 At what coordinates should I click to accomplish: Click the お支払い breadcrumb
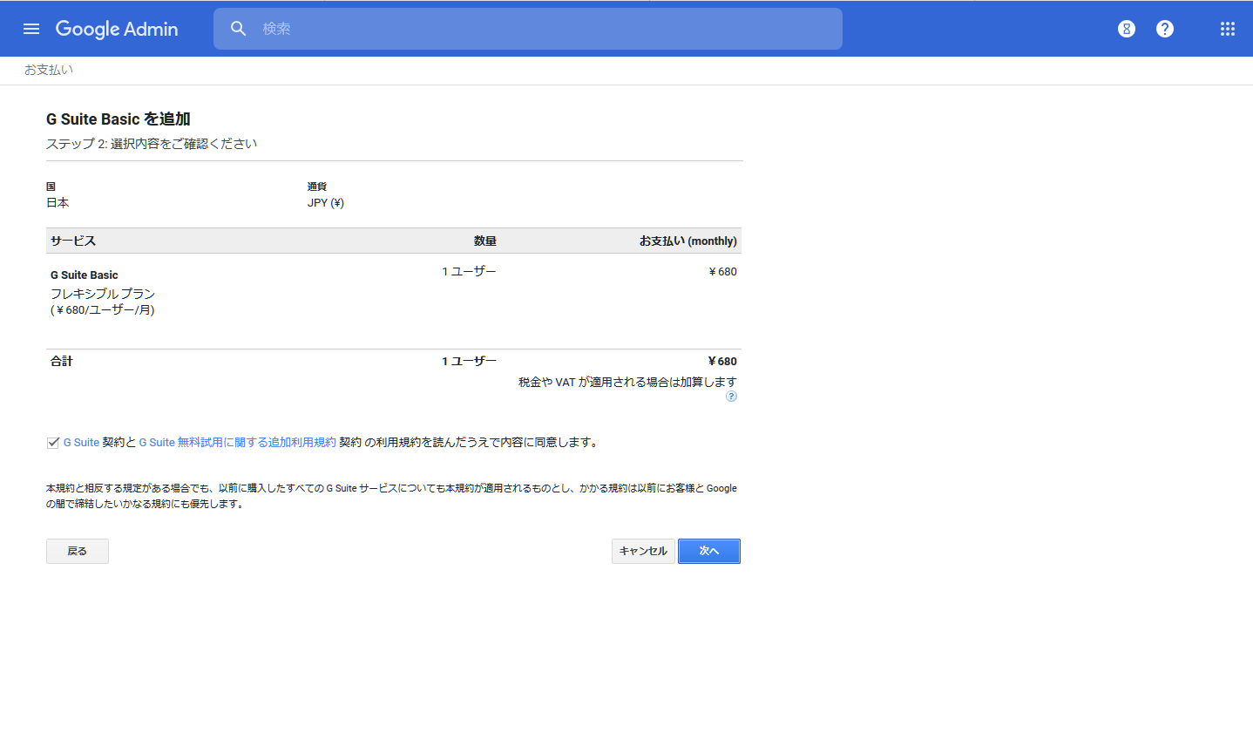click(49, 70)
